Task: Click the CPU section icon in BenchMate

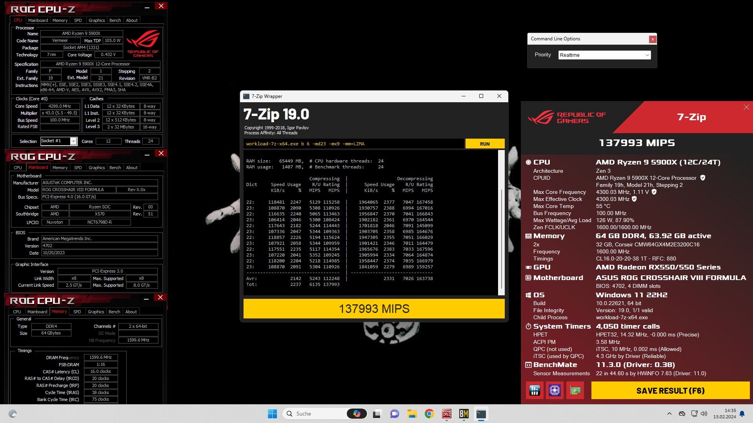Action: (528, 162)
